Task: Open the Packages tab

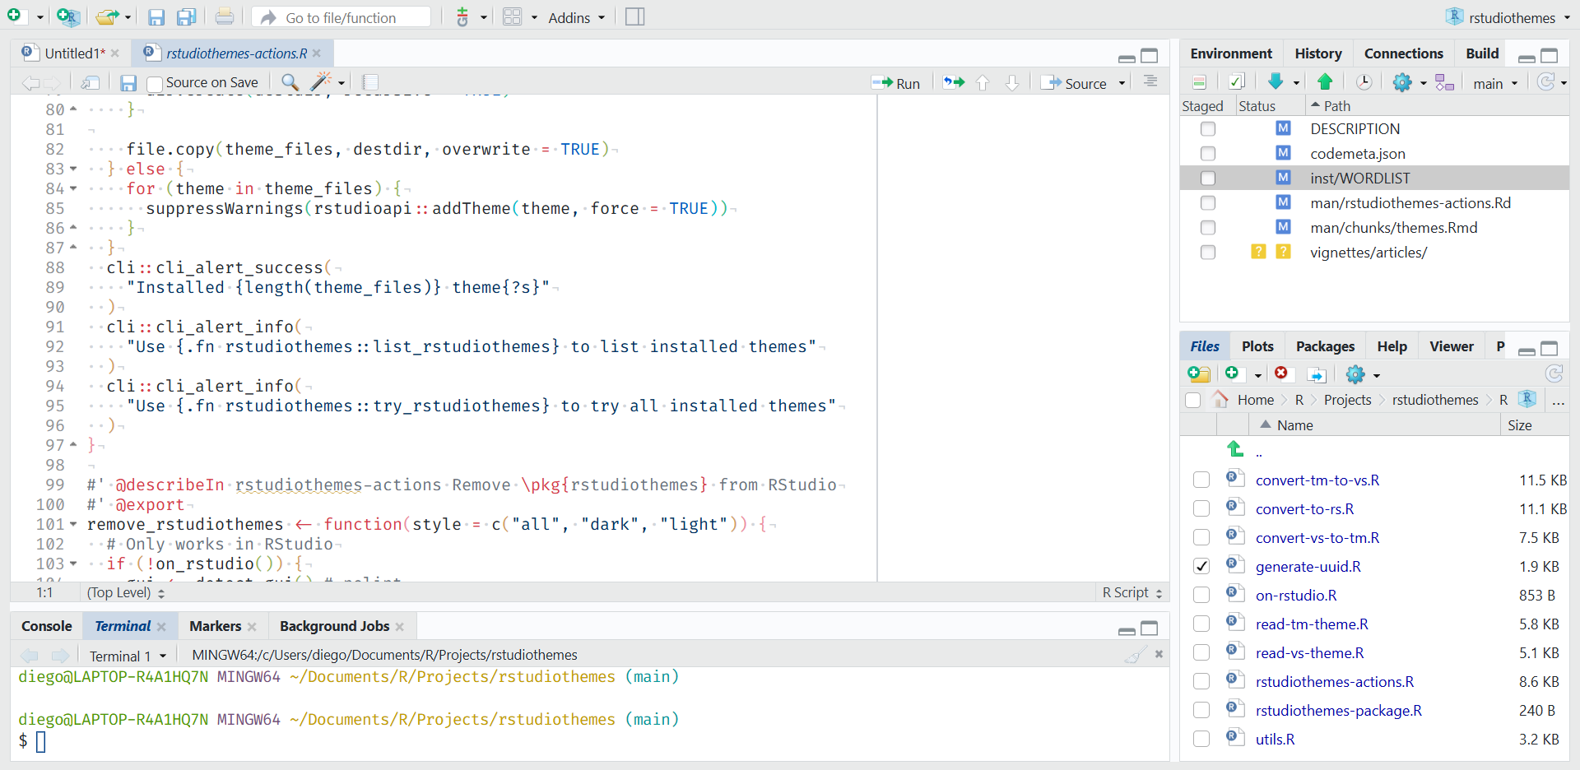Action: [x=1324, y=346]
